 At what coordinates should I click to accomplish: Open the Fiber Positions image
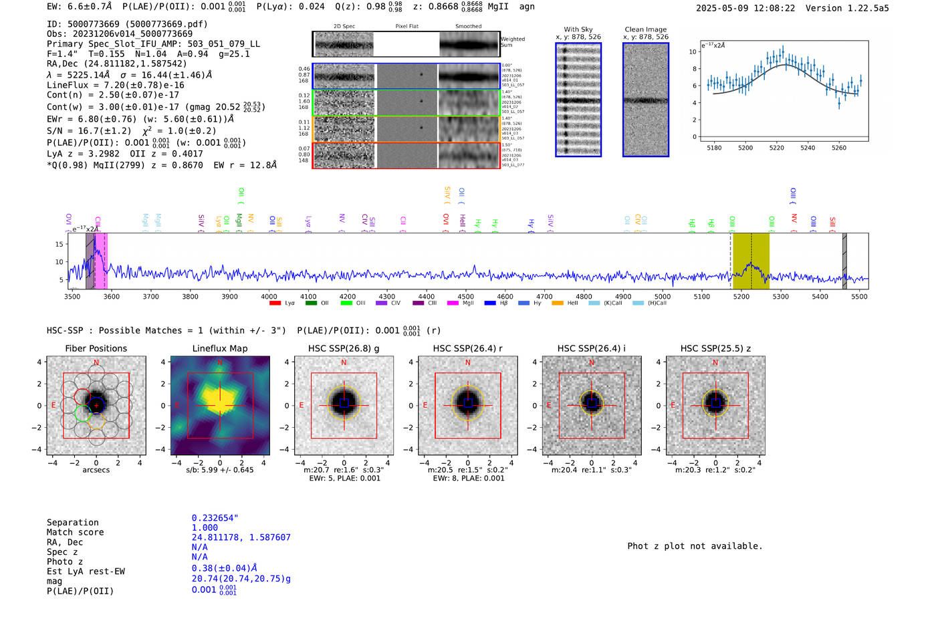pos(96,406)
